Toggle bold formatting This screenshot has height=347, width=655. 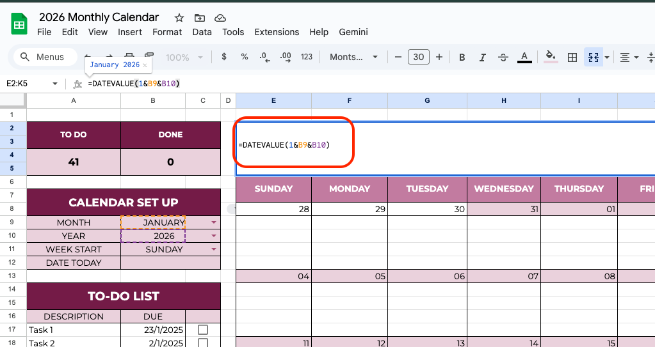[x=462, y=57]
